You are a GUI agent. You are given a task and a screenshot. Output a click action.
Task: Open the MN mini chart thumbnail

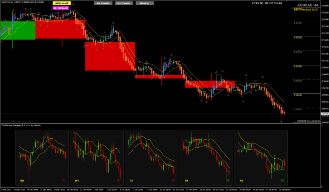click(x=42, y=158)
